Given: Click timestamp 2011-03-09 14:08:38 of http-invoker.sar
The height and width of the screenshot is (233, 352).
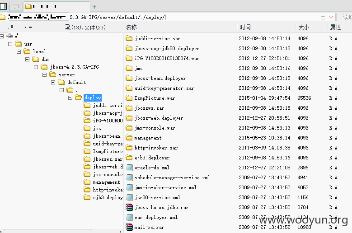Looking at the screenshot, I should pyautogui.click(x=264, y=148).
